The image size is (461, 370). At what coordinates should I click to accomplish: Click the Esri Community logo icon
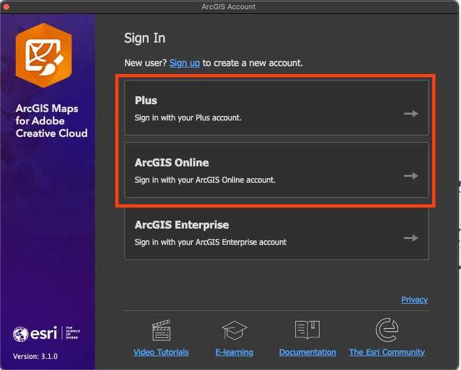tap(386, 330)
